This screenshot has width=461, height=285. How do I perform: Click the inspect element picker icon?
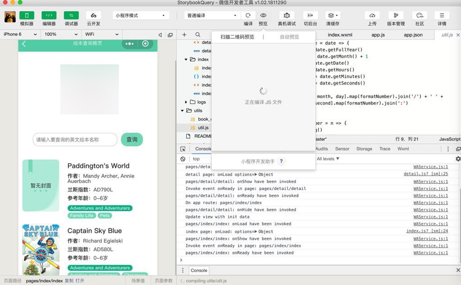[x=183, y=149]
